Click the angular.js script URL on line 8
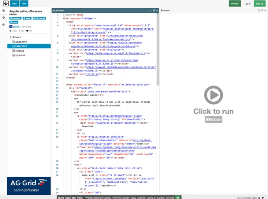The height and width of the screenshot is (199, 268). click(116, 53)
